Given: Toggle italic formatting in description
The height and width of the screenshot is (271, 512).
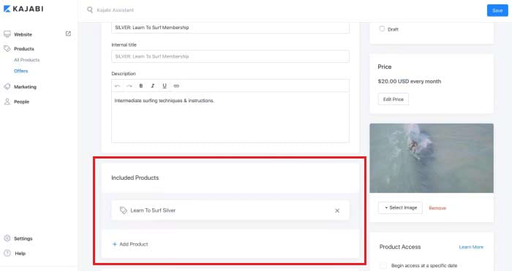Looking at the screenshot, I should tap(152, 85).
